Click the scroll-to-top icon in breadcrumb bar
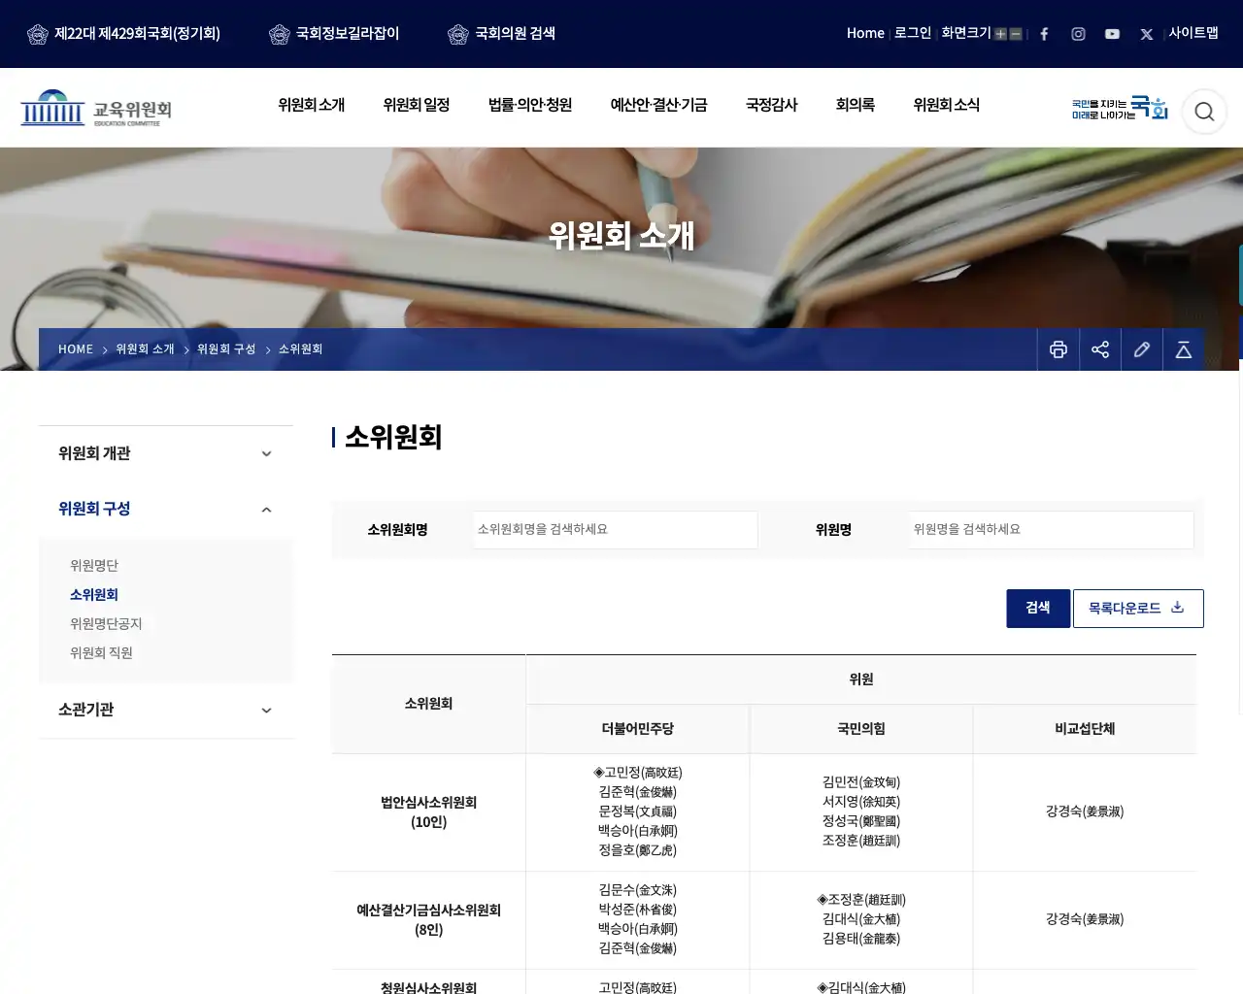The image size is (1243, 994). (1184, 349)
